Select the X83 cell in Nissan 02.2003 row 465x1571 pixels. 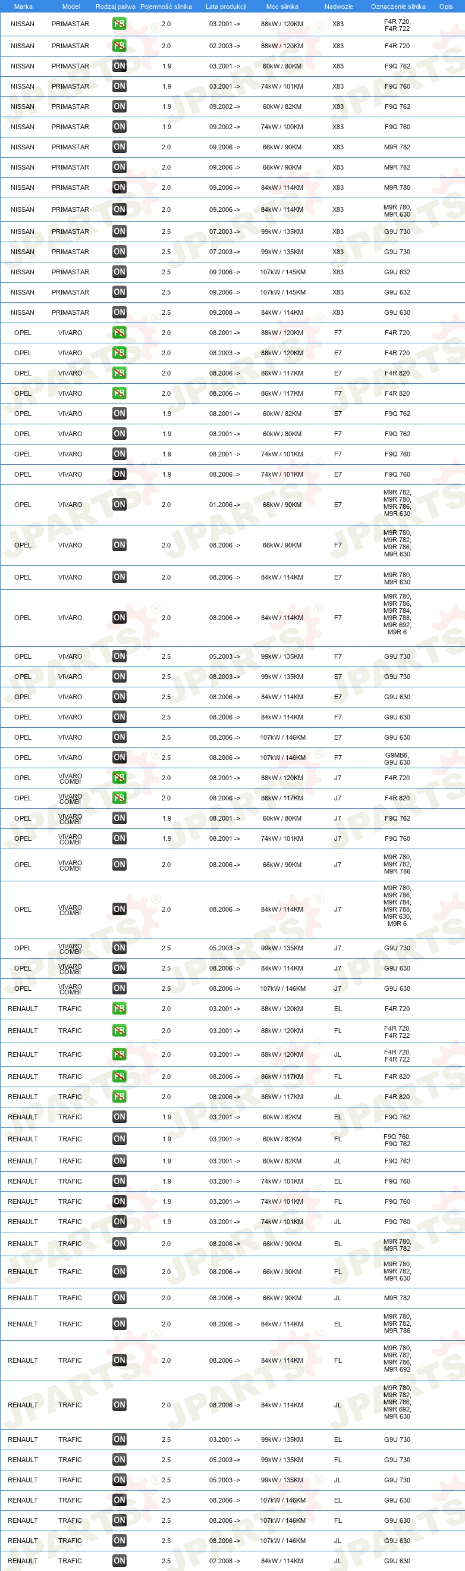pos(338,46)
